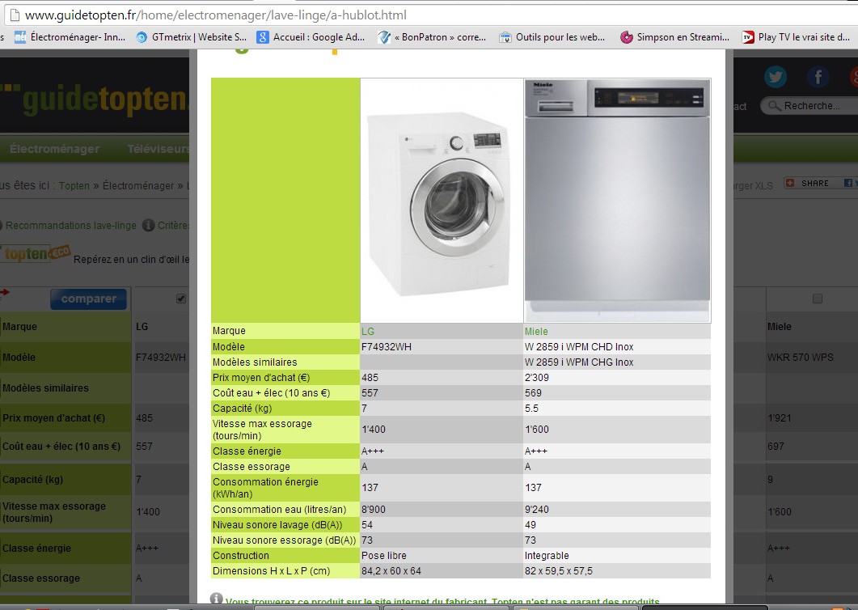This screenshot has height=610, width=858.
Task: Click the Pose libre construction value
Action: [x=383, y=555]
